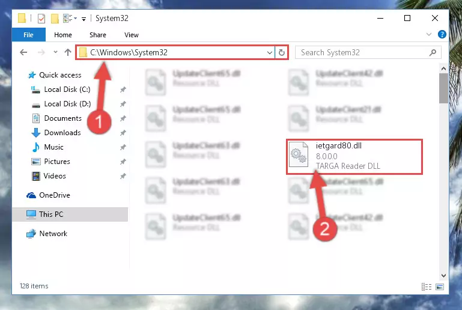Click the "128 items" status bar text
The width and height of the screenshot is (462, 310).
pyautogui.click(x=34, y=286)
